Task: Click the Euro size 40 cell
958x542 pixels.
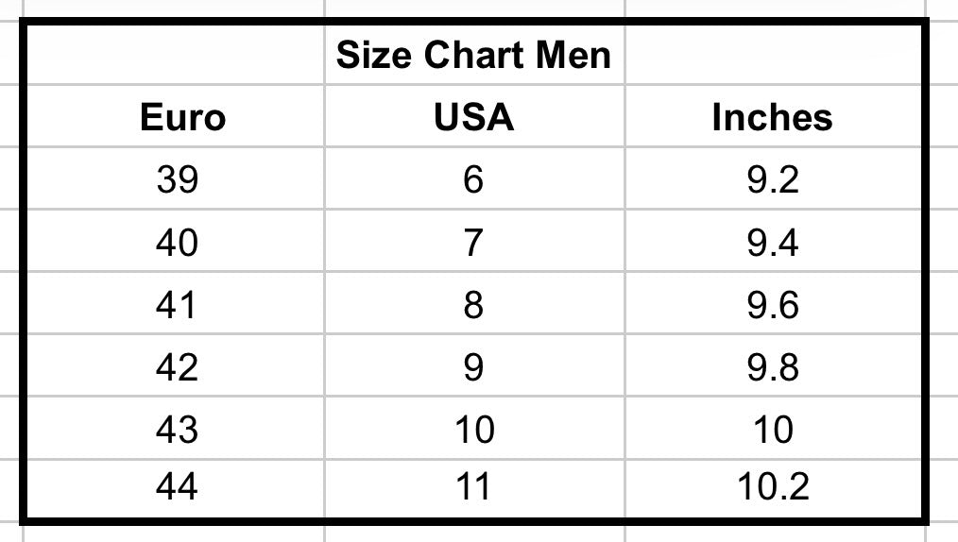Action: click(x=177, y=243)
